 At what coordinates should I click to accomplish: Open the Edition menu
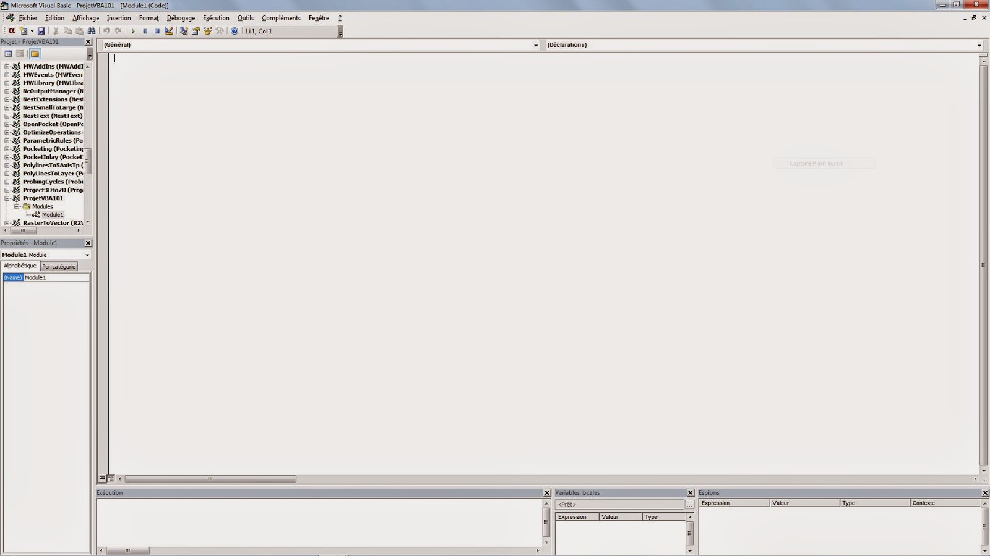point(54,18)
